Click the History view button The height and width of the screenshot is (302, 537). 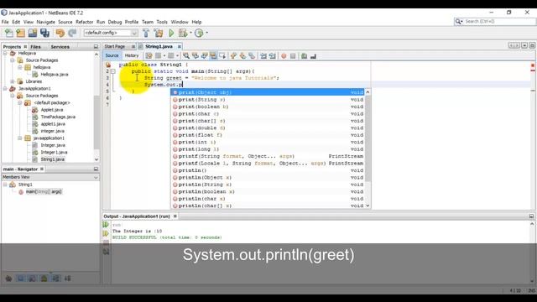[132, 55]
